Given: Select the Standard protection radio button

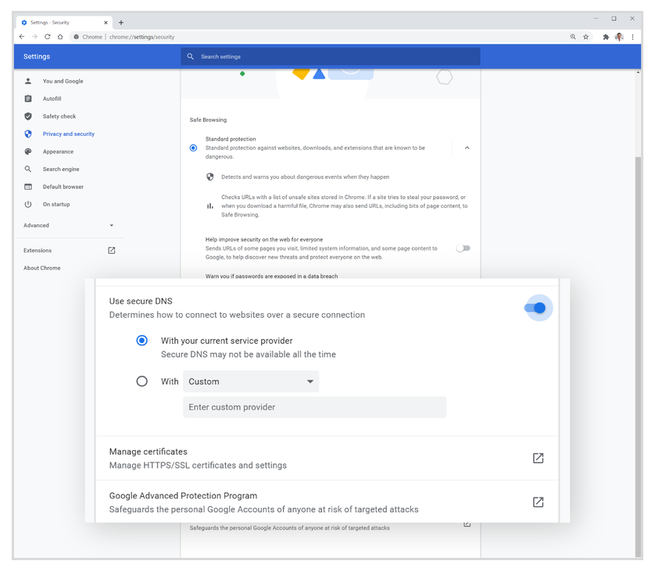Looking at the screenshot, I should click(193, 148).
